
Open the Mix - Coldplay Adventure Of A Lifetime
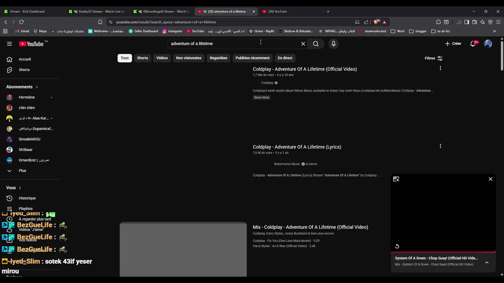310,227
